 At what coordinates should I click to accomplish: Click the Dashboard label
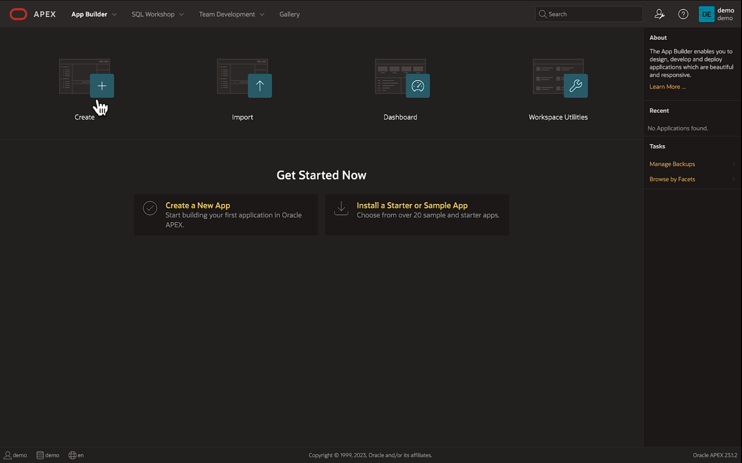[400, 117]
